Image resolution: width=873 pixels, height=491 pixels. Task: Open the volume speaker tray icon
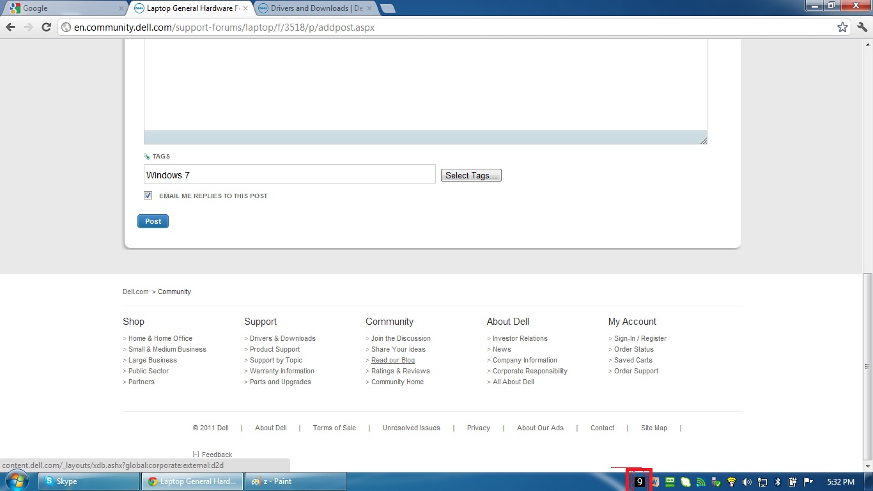747,482
